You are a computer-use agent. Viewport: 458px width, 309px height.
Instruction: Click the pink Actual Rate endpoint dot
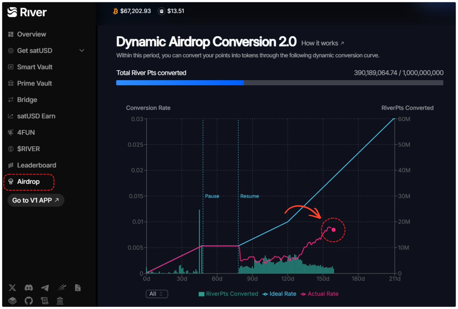click(334, 230)
